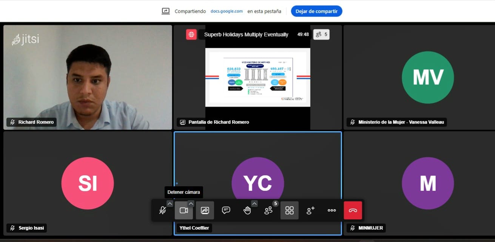The width and height of the screenshot is (495, 242).
Task: Raise your hand
Action: (247, 210)
